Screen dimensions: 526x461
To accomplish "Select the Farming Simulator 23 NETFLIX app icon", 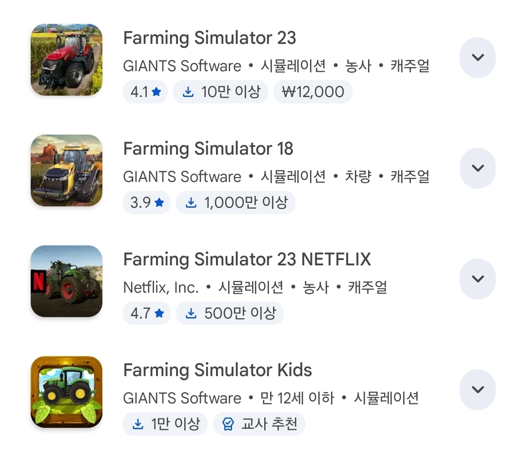I will pyautogui.click(x=66, y=281).
